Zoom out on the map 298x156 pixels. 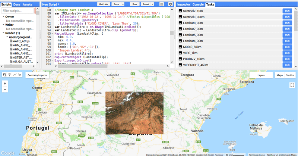[x=5, y=89]
